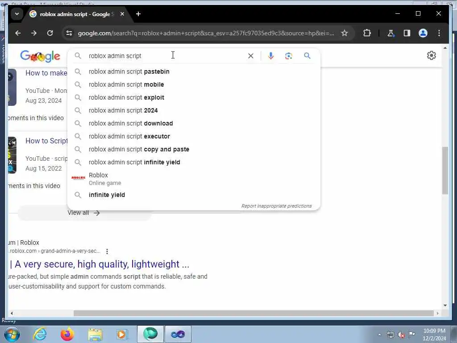Choose suggestion roblox admin script infinite yield

click(194, 162)
